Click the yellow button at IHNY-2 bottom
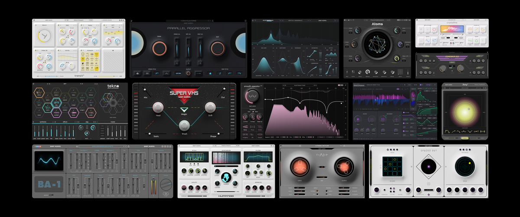Viewport: 520px width, 217px height. [x=464, y=138]
